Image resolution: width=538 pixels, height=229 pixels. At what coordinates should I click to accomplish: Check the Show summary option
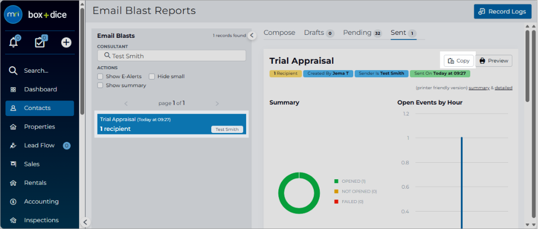(100, 85)
